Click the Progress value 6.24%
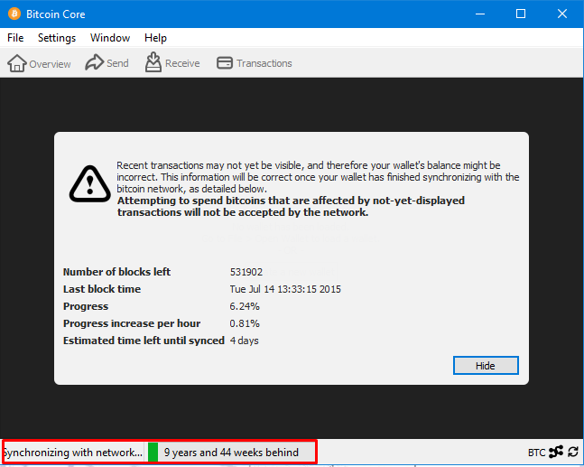This screenshot has width=584, height=467. coord(245,306)
